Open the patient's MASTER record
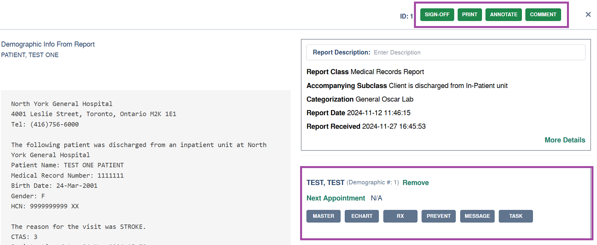Screen dimensions: 597x245 coord(323,216)
